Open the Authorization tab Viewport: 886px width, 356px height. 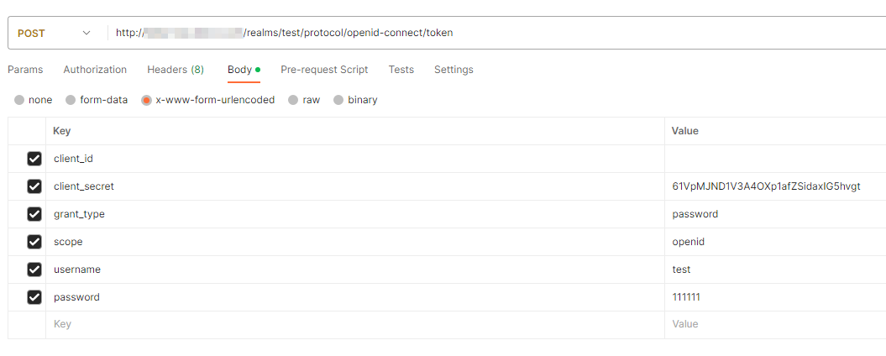tap(95, 70)
